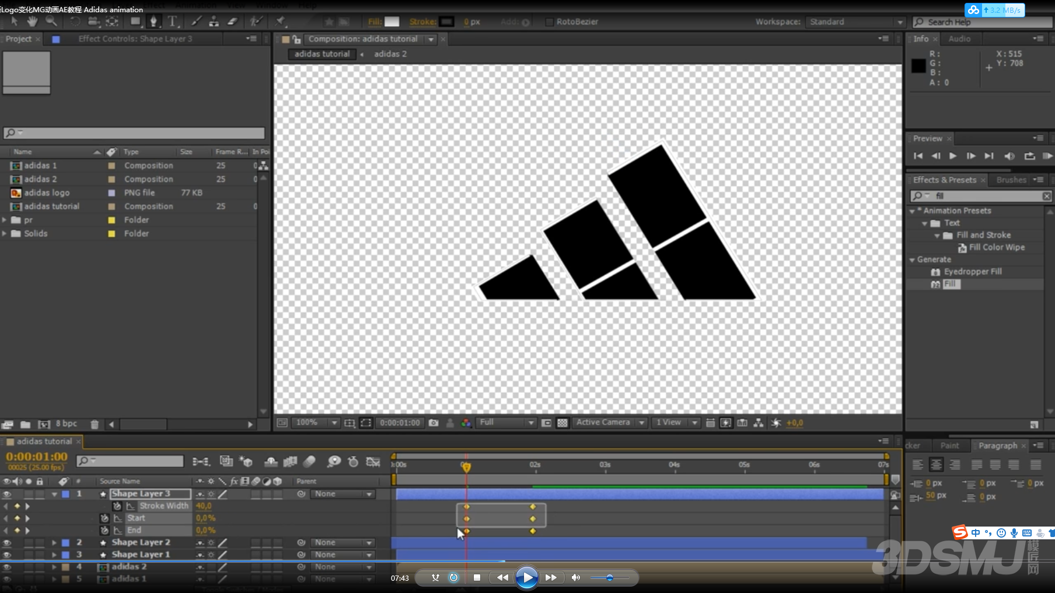Viewport: 1055px width, 593px height.
Task: Open Parent dropdown for Shape Layer 3
Action: tap(344, 494)
